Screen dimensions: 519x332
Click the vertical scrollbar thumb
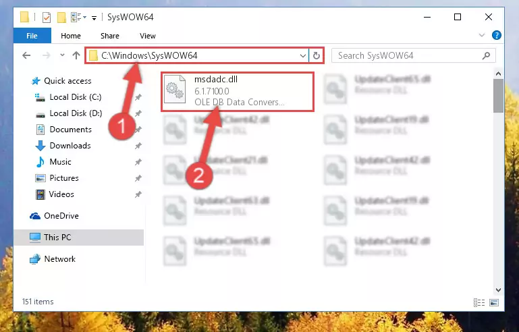coord(498,96)
